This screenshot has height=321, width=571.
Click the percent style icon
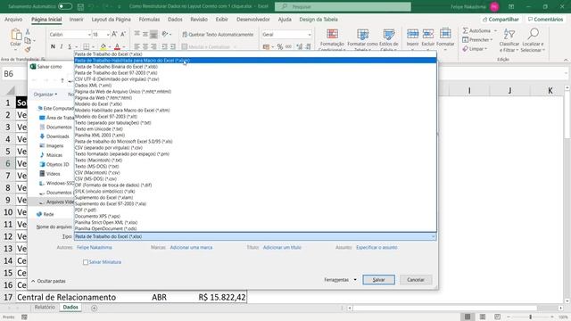pyautogui.click(x=279, y=46)
